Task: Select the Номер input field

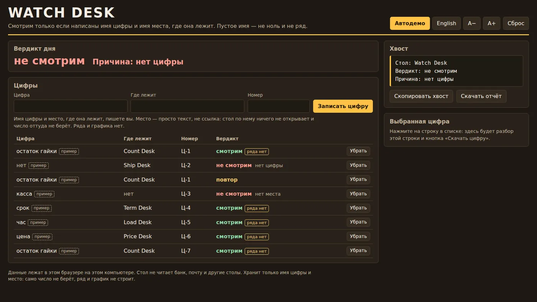Action: point(279,106)
